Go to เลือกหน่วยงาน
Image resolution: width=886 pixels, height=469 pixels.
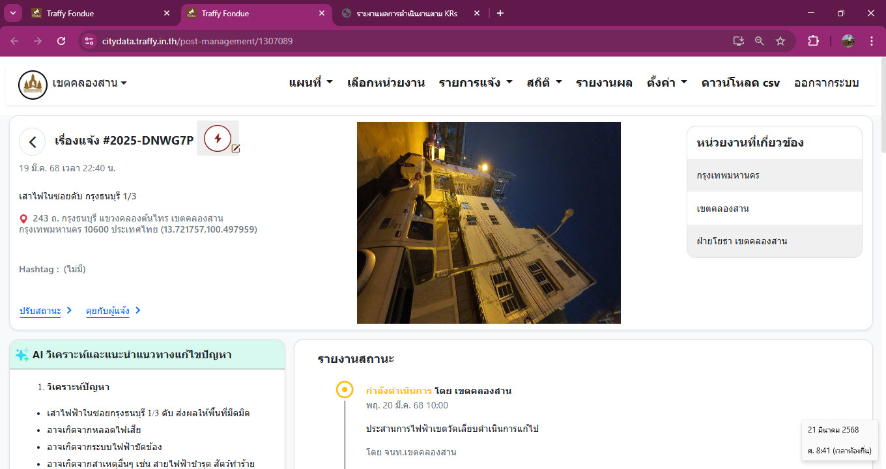pos(386,83)
